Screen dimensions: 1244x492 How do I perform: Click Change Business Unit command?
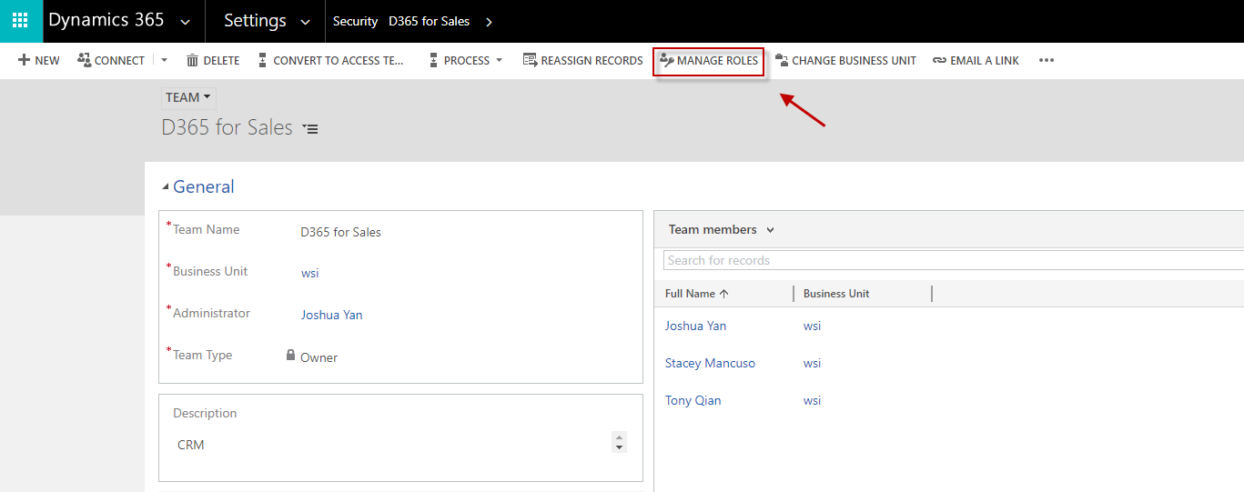point(845,60)
